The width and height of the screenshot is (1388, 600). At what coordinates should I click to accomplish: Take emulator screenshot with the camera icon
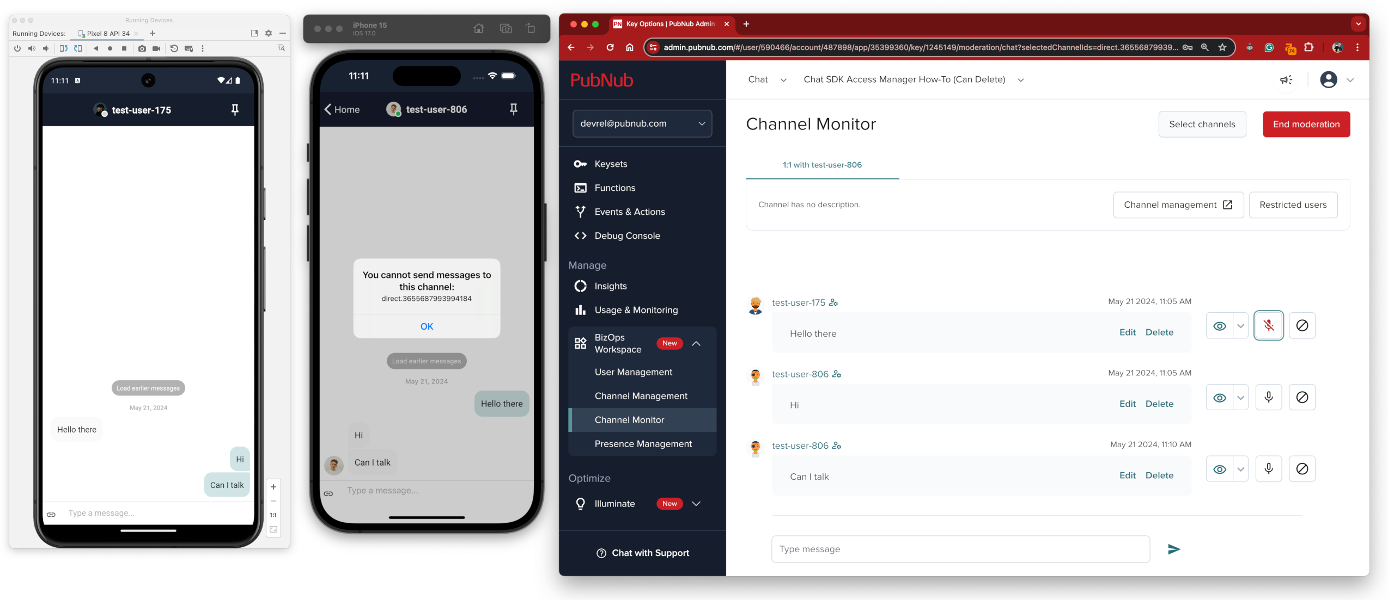tap(142, 48)
